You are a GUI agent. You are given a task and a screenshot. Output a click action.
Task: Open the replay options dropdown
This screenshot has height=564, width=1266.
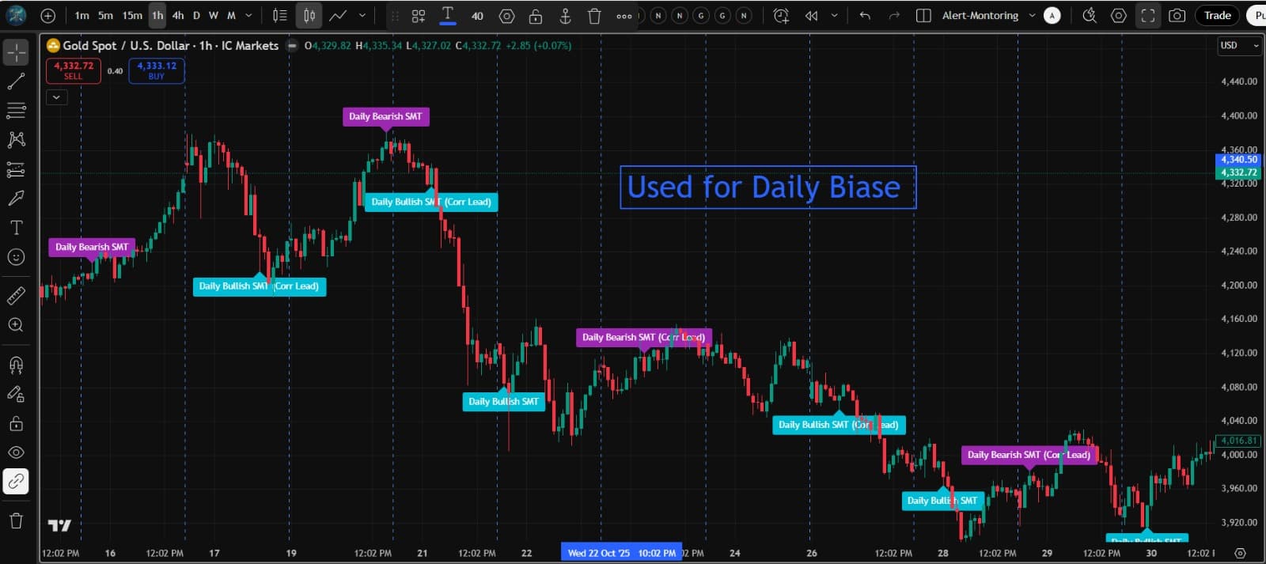point(834,15)
